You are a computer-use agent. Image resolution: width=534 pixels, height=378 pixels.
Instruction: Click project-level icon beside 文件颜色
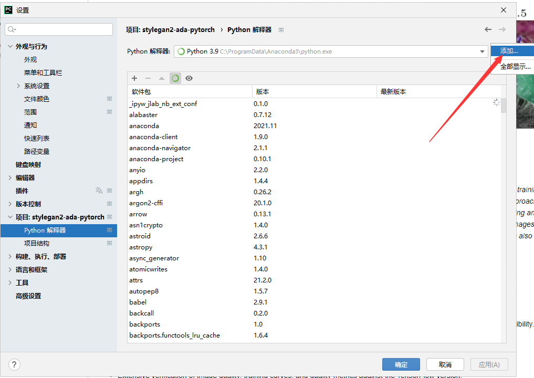(109, 99)
